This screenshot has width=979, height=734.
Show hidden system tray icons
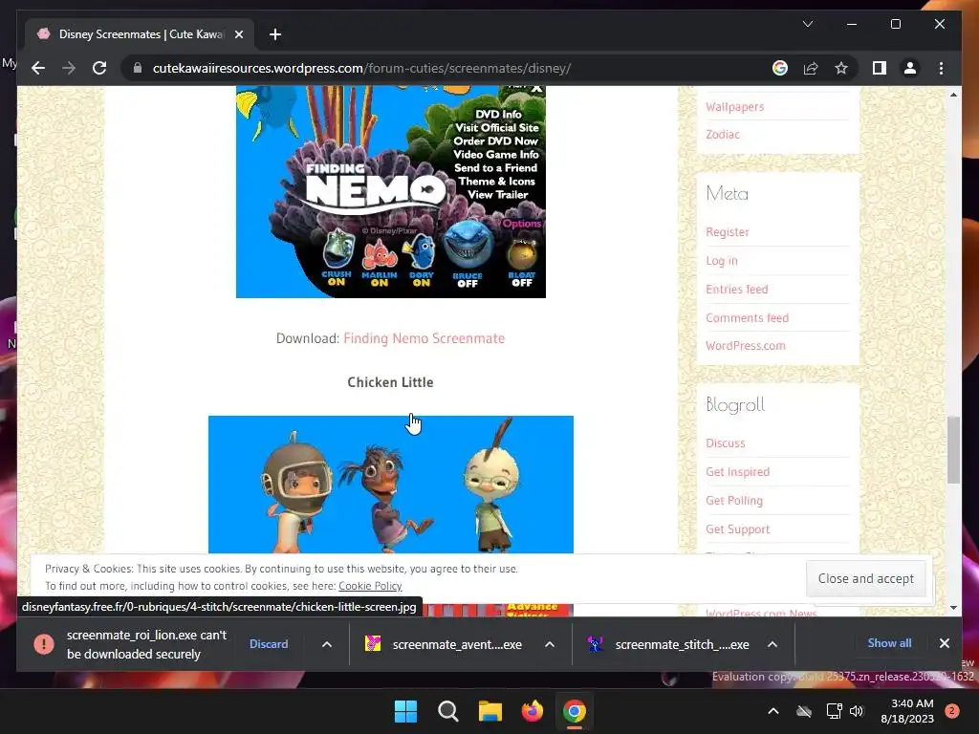tap(772, 711)
